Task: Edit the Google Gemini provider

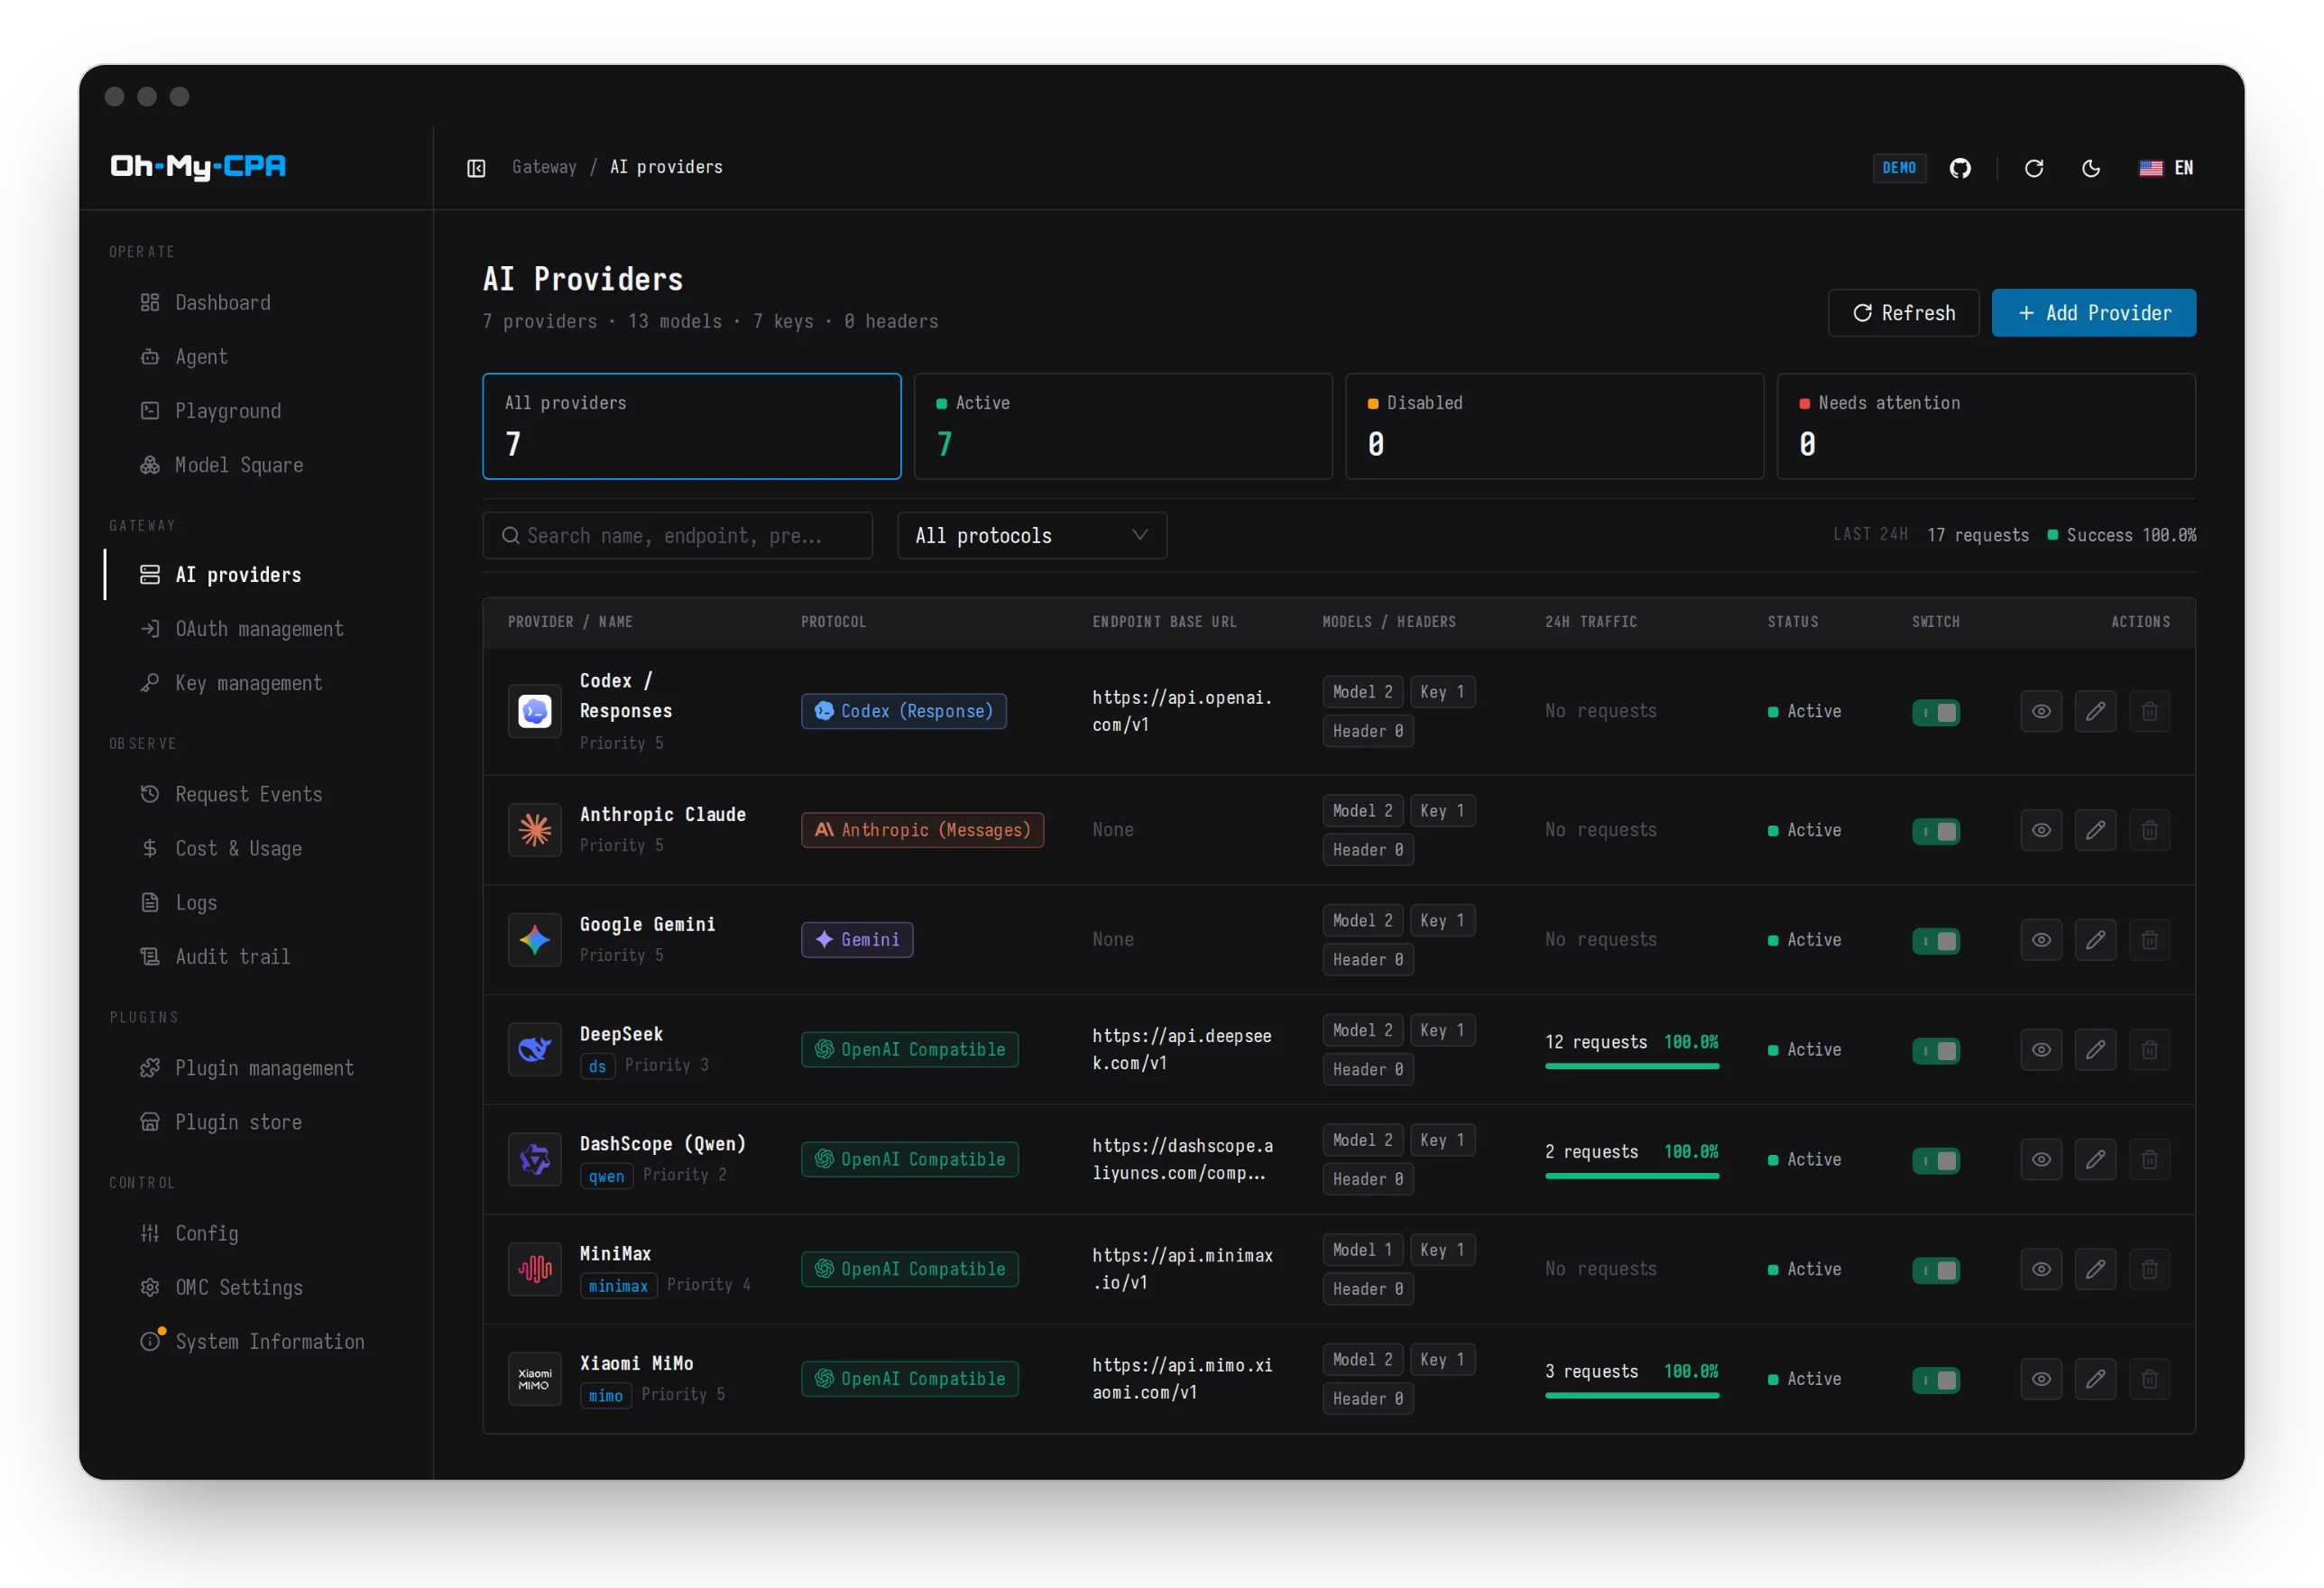Action: (x=2095, y=940)
